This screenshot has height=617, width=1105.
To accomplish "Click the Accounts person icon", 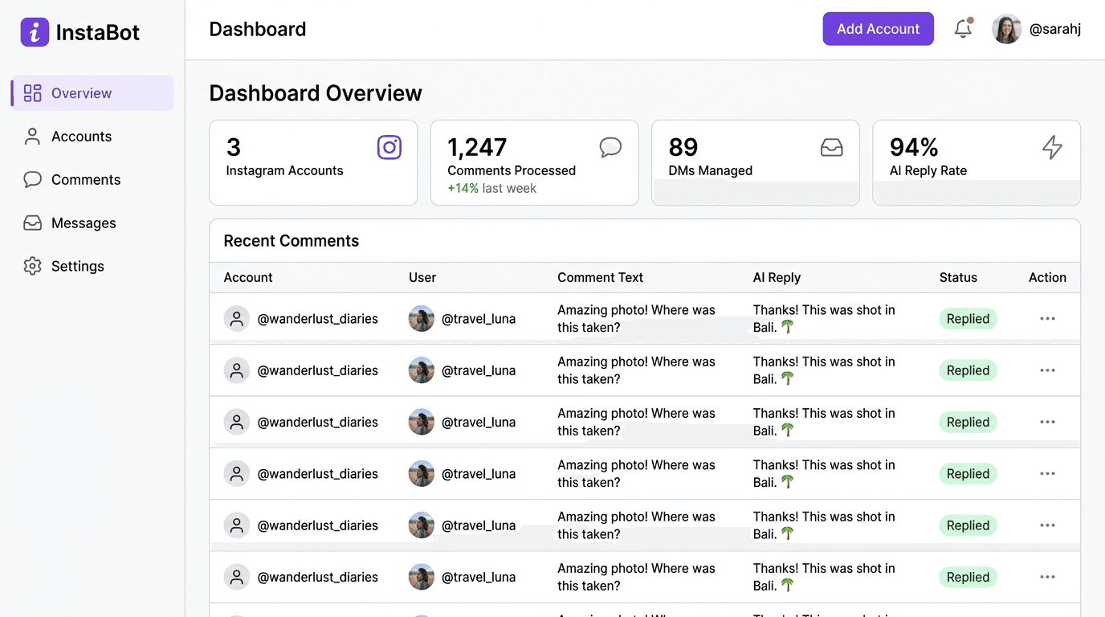I will pos(32,136).
